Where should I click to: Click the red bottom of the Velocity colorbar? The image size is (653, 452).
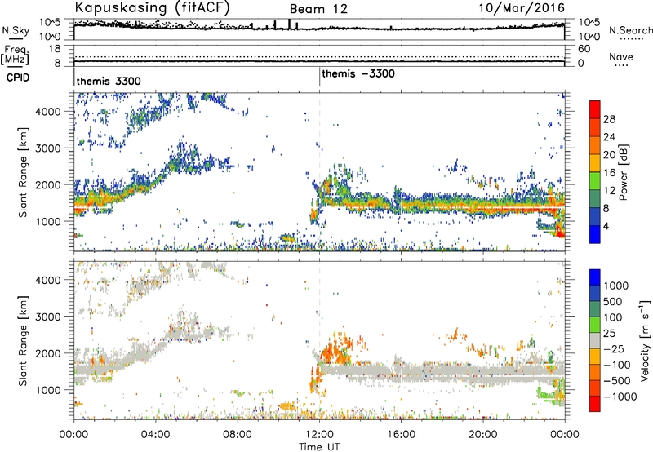tap(595, 404)
